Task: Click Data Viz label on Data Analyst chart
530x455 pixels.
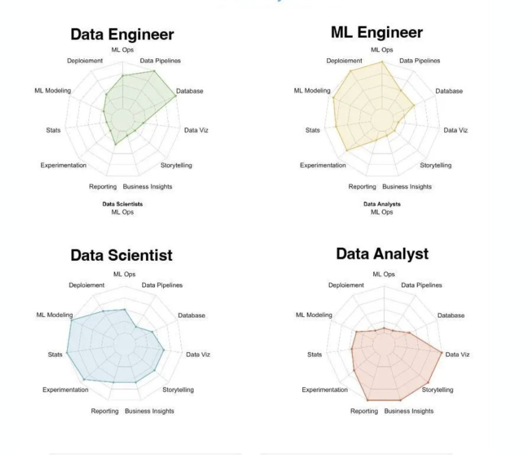Action: tap(457, 355)
